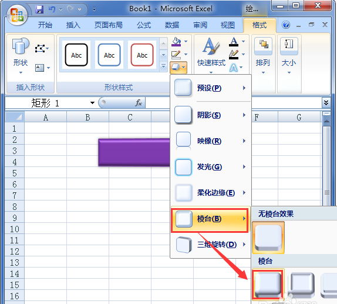Click the Text Fill letter A icon
337x304 pixels.
click(x=234, y=42)
